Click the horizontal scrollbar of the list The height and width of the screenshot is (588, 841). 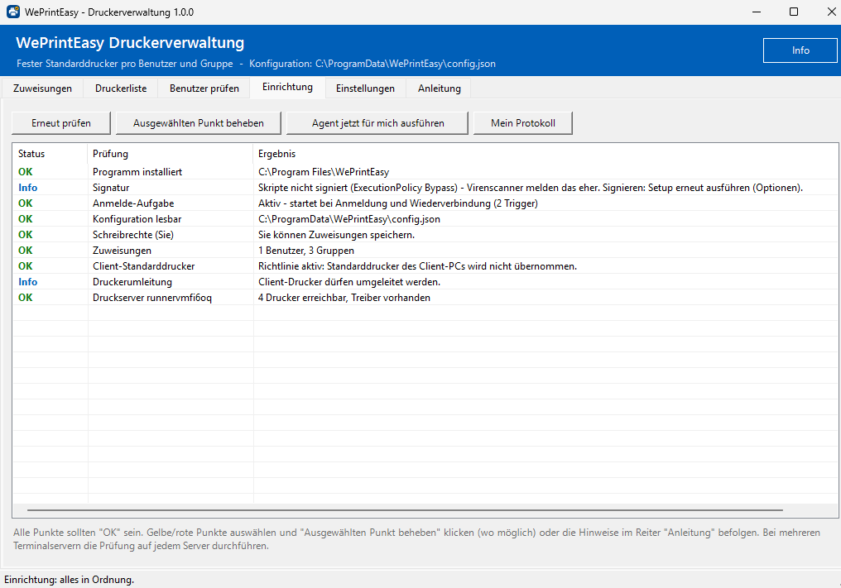[x=405, y=510]
